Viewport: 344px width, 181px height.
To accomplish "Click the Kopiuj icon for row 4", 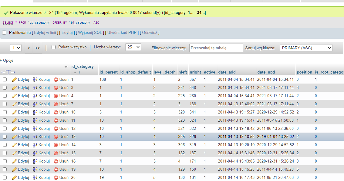I will click(x=35, y=96).
